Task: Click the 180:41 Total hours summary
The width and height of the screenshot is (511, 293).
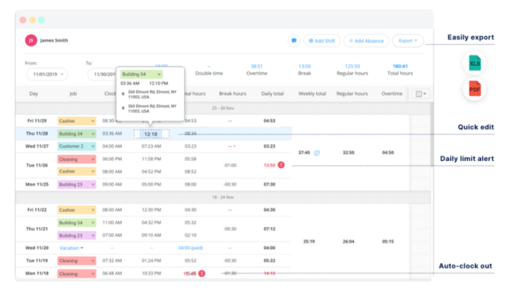Action: (400, 70)
